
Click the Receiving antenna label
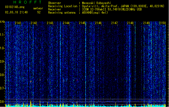click(62, 13)
